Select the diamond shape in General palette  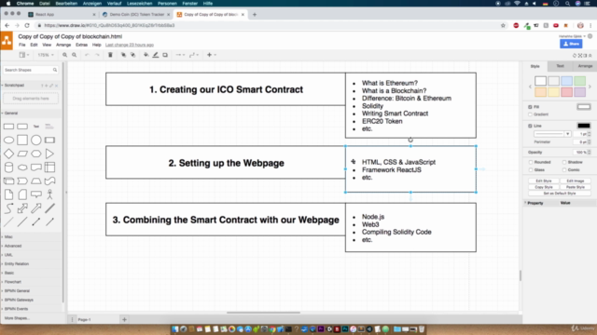8,154
